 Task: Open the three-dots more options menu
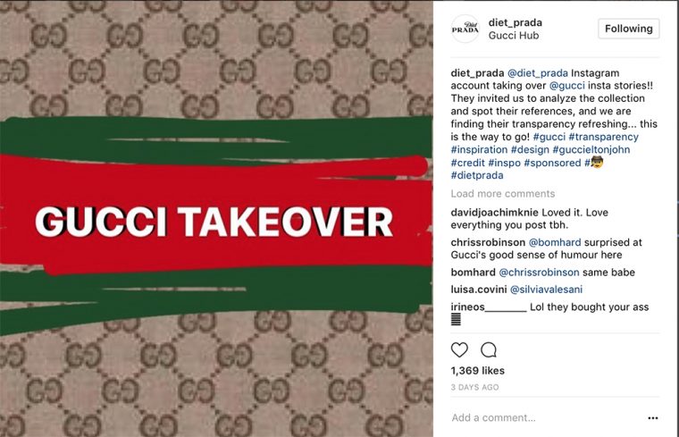pos(653,418)
